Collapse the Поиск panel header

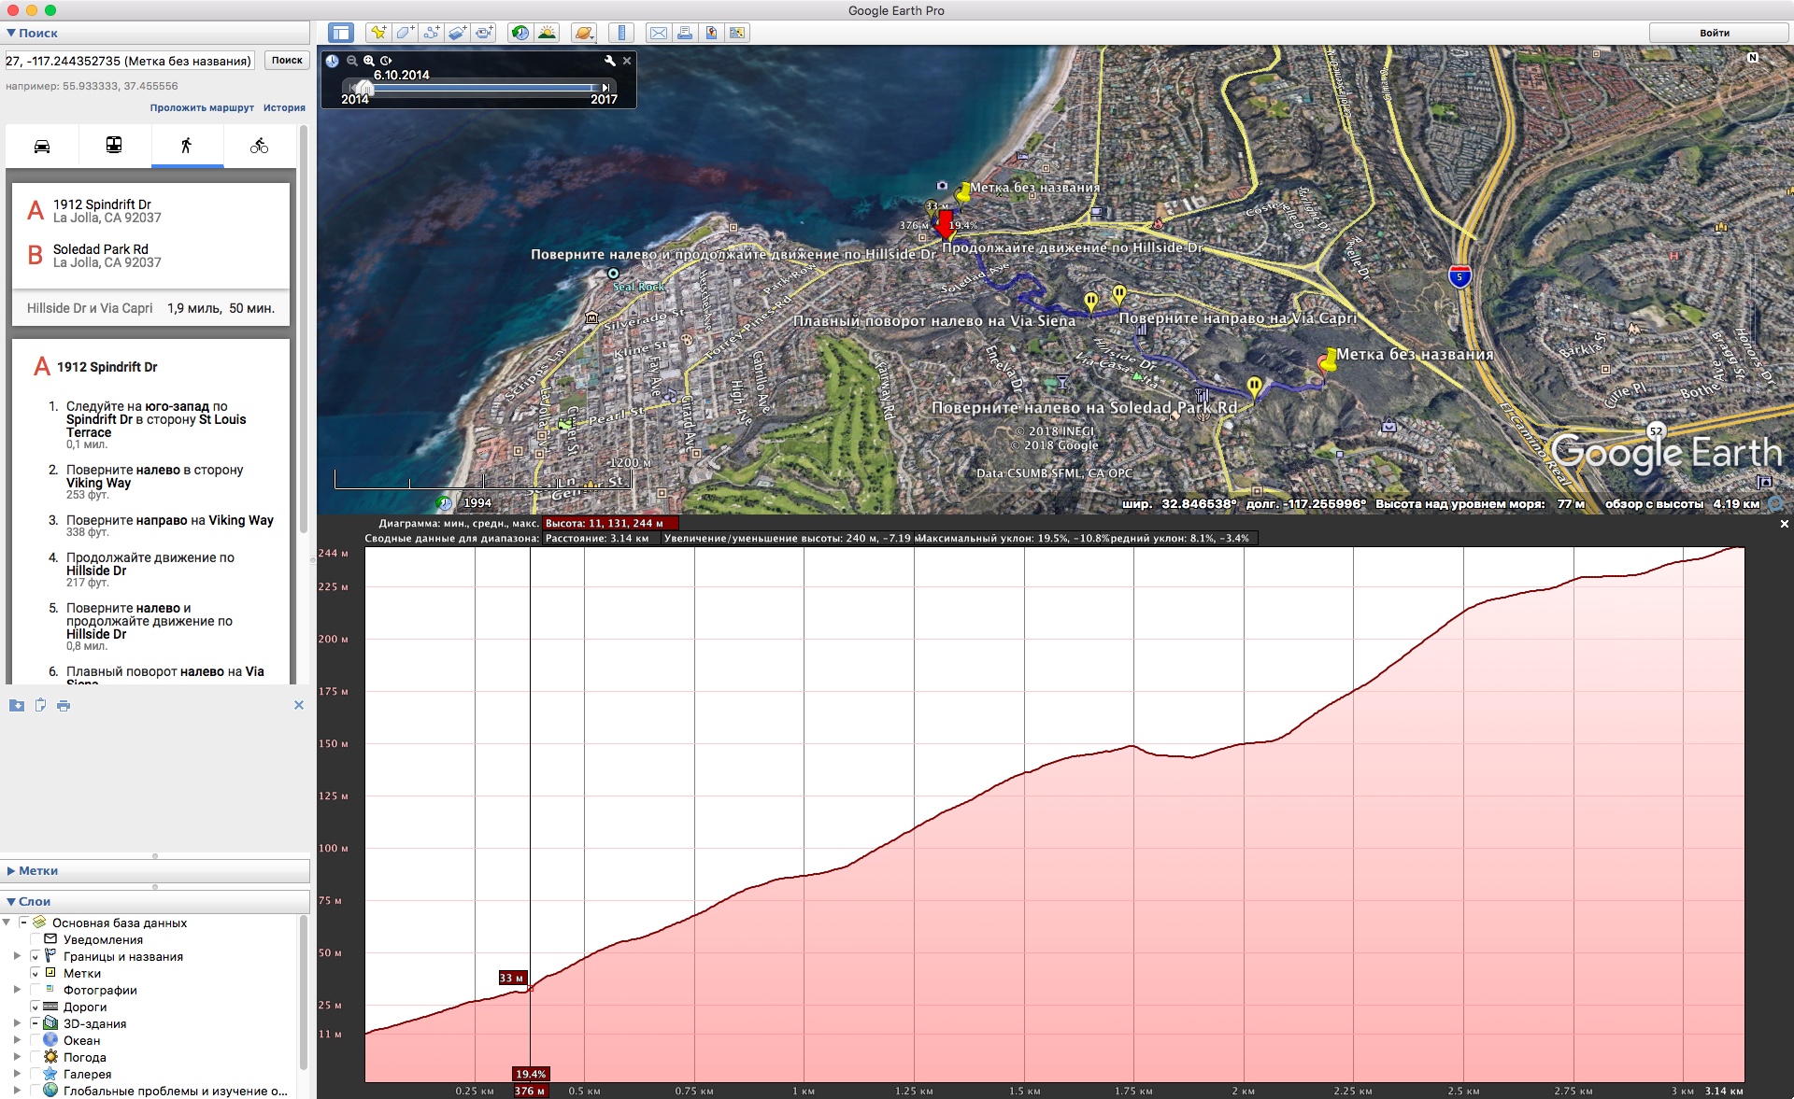point(155,33)
